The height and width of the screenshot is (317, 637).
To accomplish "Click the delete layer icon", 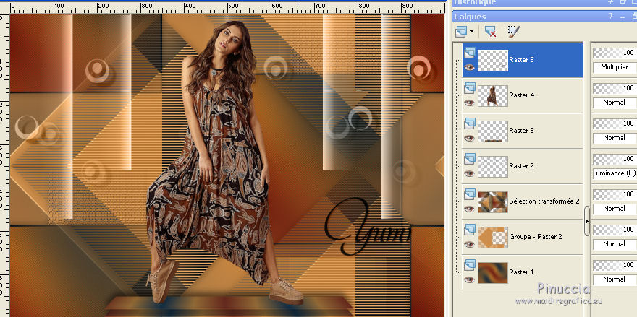I will [x=491, y=32].
